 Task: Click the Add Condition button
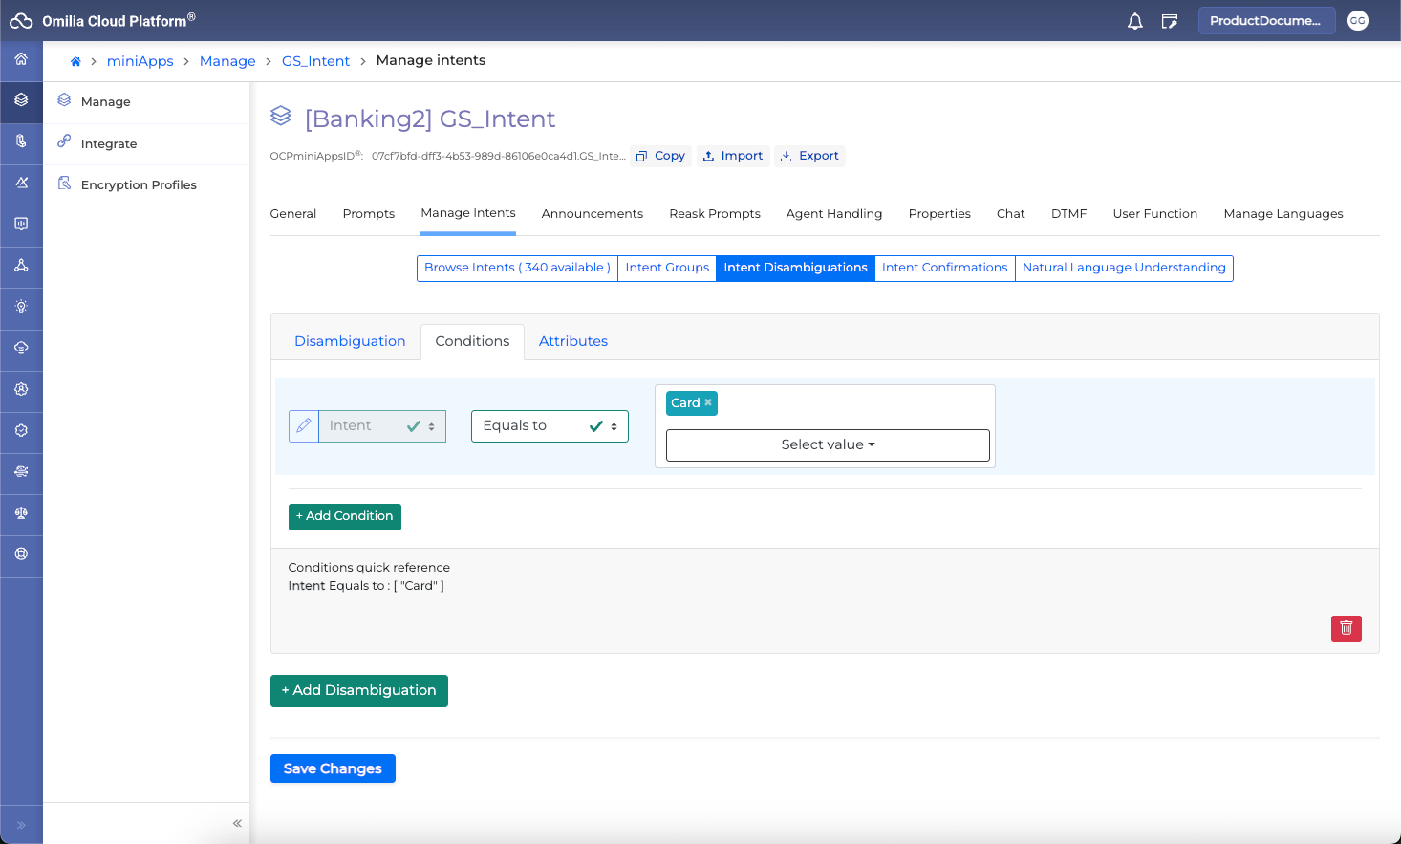pos(344,516)
